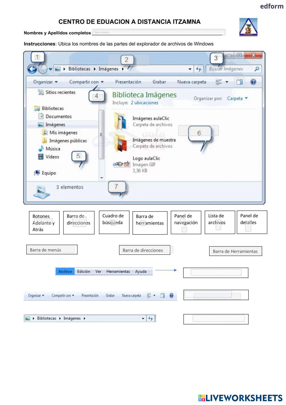Open the 2 ubicaciones link
Screen dimensions: 286x405
(144, 103)
